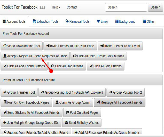
Task: Switch to the Extraction Tools tab
Action: pos(45,21)
